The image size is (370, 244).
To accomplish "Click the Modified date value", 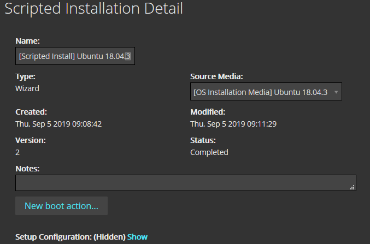I will click(x=233, y=124).
